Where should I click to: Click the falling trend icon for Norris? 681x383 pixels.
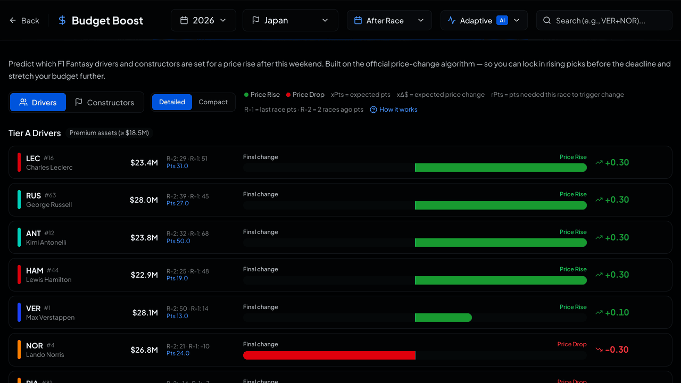pyautogui.click(x=599, y=350)
